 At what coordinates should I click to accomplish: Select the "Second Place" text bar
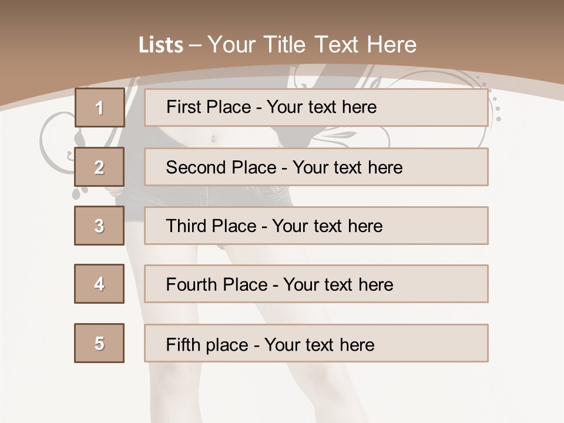(x=316, y=167)
